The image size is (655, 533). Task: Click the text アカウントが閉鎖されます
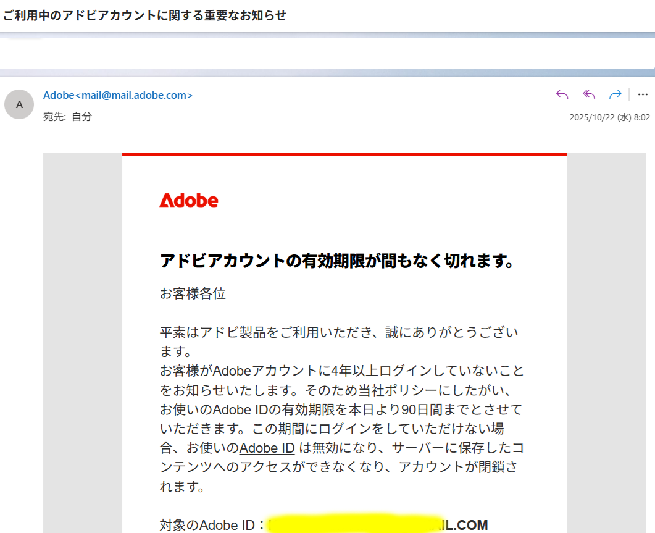(x=457, y=468)
